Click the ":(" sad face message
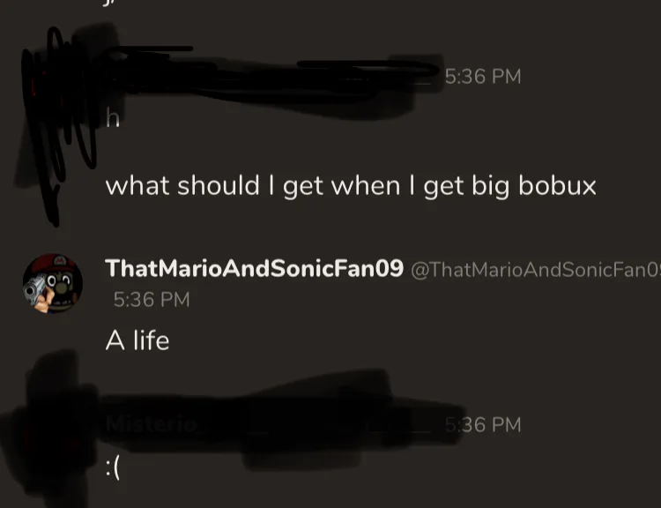The width and height of the screenshot is (661, 508). tap(113, 468)
